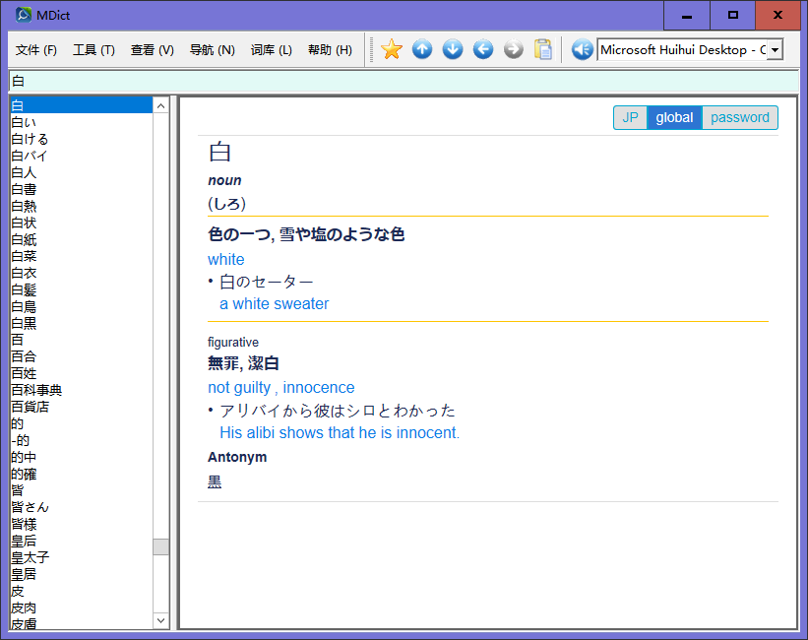Click the word list scrollbar thumb
Image resolution: width=808 pixels, height=640 pixels.
[x=161, y=546]
